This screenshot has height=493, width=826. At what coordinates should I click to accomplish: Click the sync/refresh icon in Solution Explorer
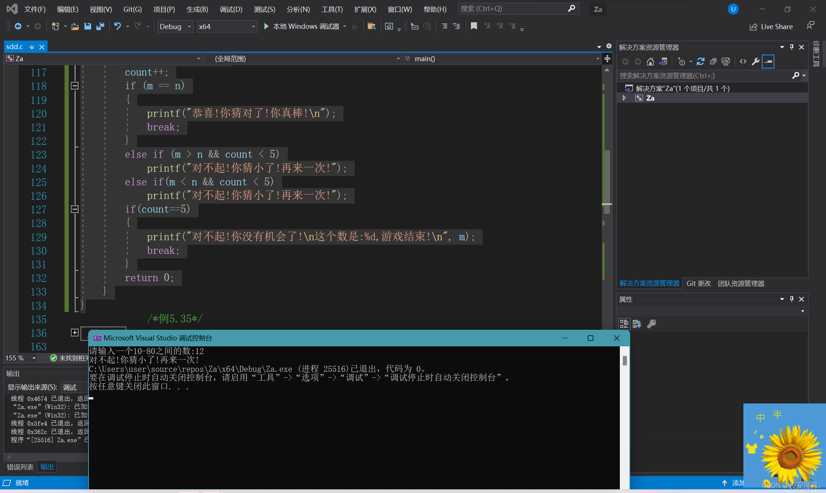(x=701, y=62)
